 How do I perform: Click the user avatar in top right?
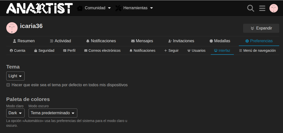pos(273,8)
